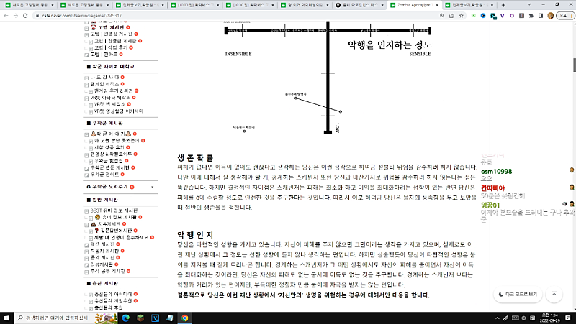Open the 자동차 게시판 board
This screenshot has height=324, width=576.
coord(104,251)
